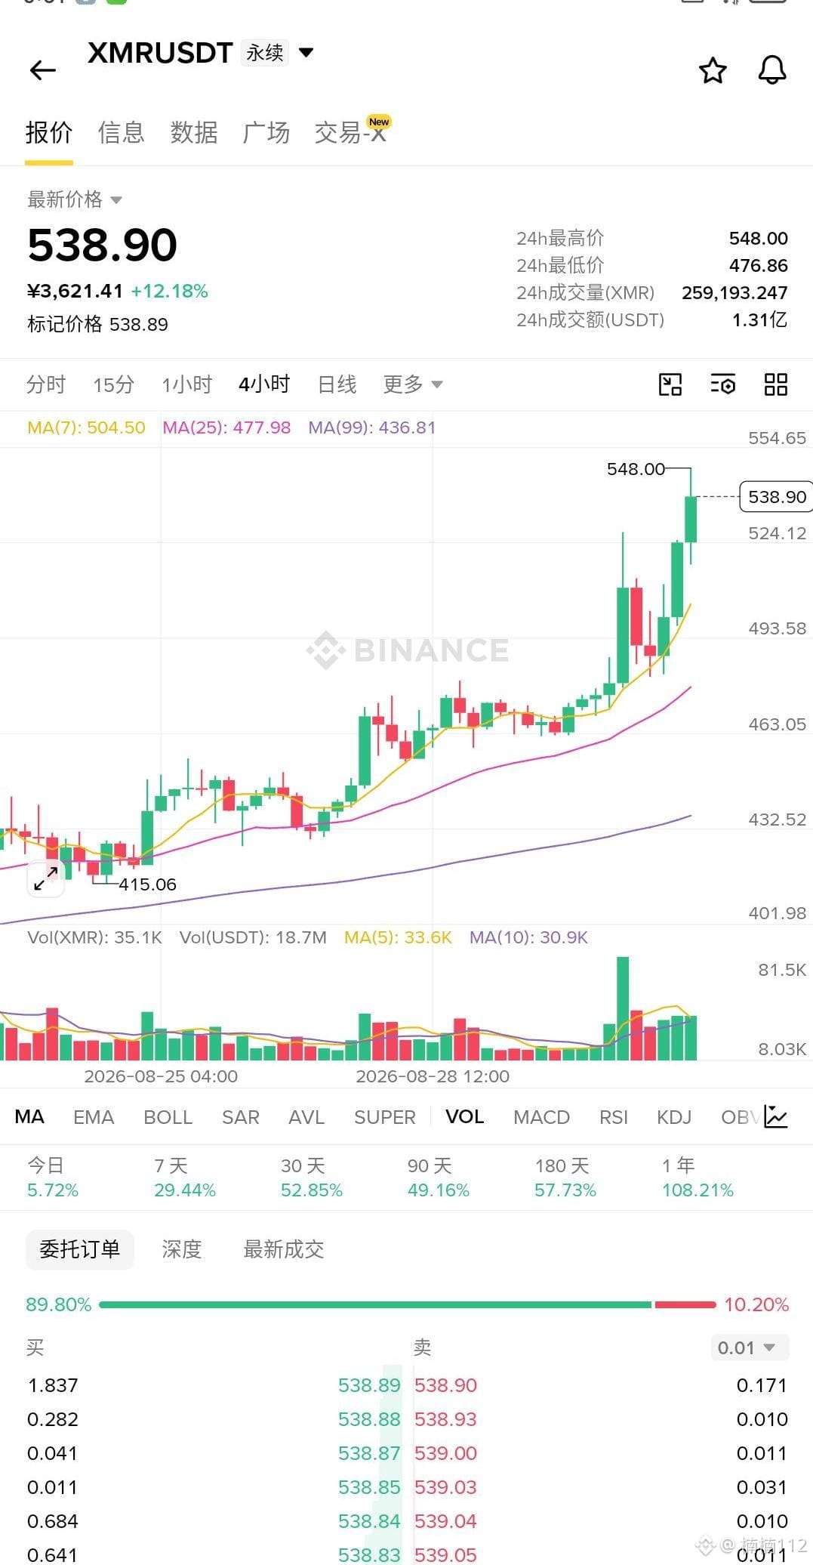Viewport: 813px width, 1565px height.
Task: Open the grid layout icon
Action: (x=776, y=384)
